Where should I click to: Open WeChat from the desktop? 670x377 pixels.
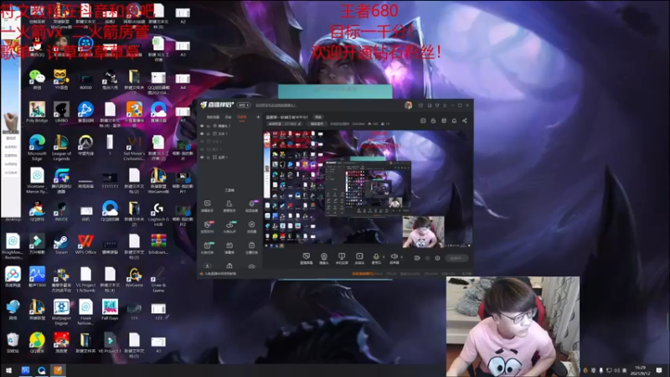click(37, 80)
